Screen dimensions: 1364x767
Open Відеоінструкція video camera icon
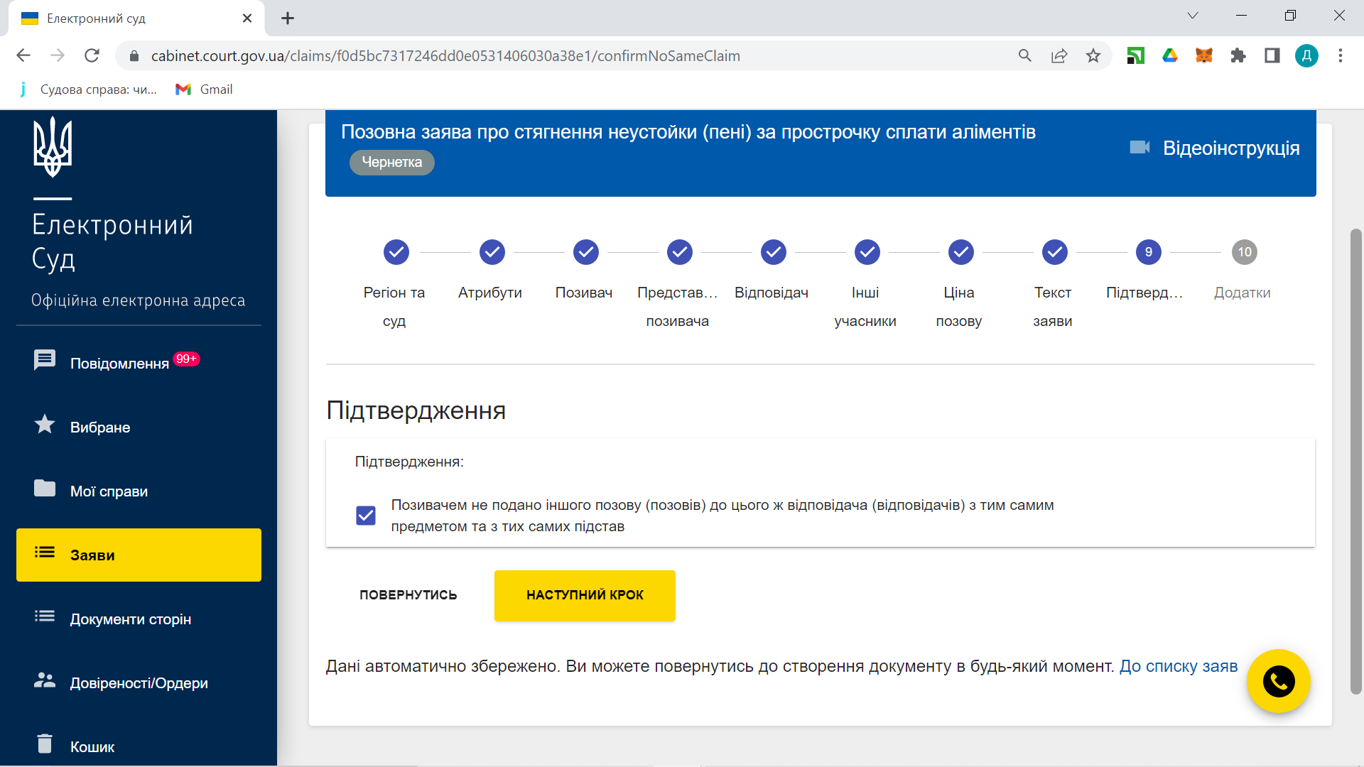pyautogui.click(x=1140, y=147)
